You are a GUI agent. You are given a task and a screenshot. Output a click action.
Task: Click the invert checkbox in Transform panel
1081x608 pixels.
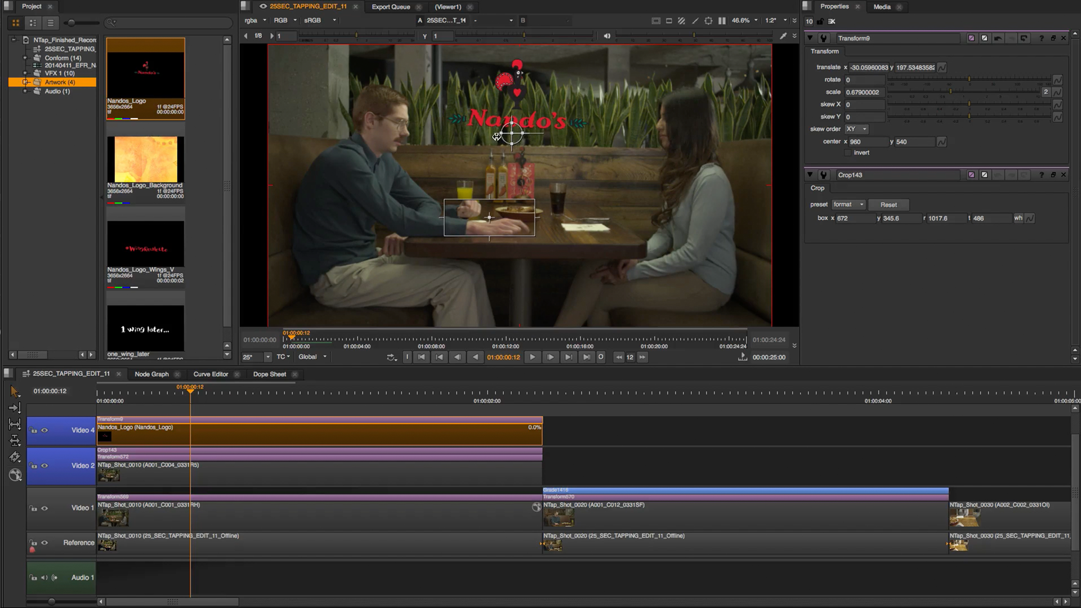tap(848, 152)
